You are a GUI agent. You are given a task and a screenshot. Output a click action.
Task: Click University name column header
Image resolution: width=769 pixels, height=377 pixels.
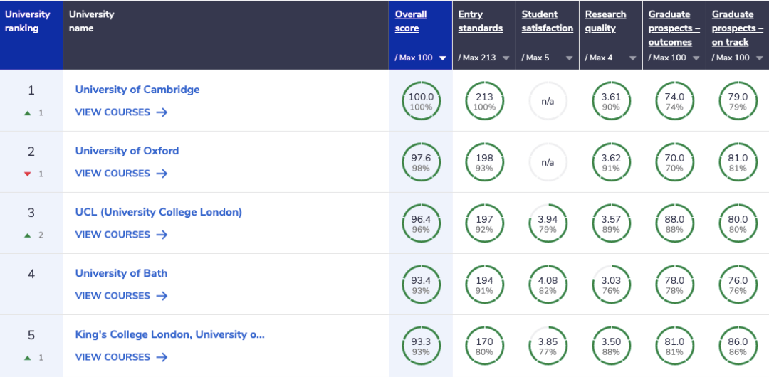(x=226, y=35)
